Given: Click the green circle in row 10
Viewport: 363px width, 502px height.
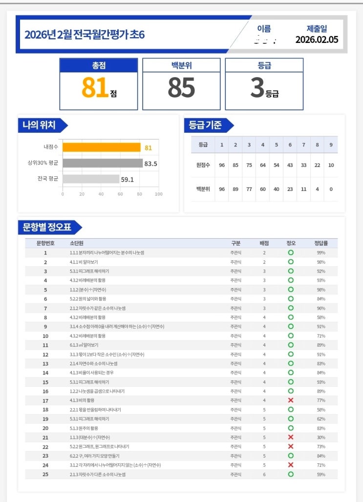Looking at the screenshot, I should (291, 336).
